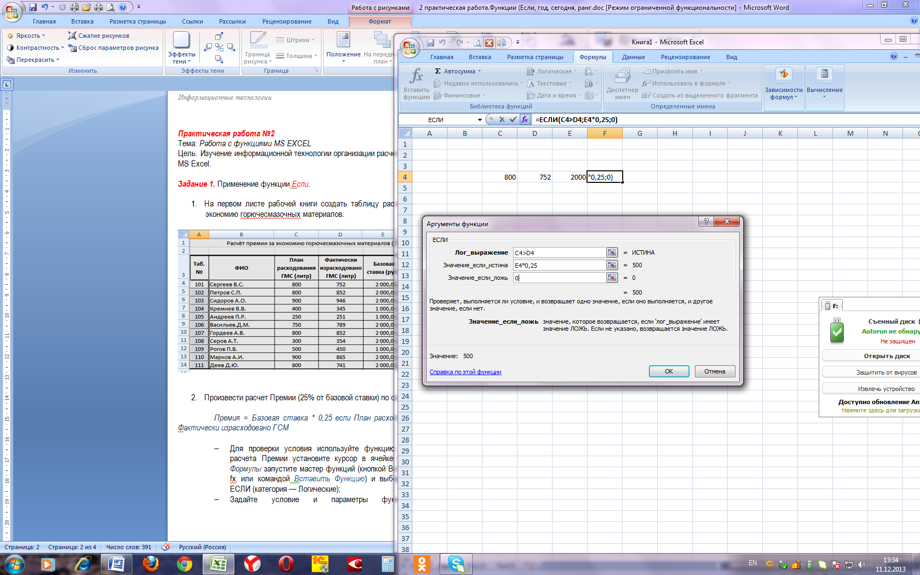
Task: Click the Open folder icon in Word toolbar
Action: pyautogui.click(x=87, y=7)
